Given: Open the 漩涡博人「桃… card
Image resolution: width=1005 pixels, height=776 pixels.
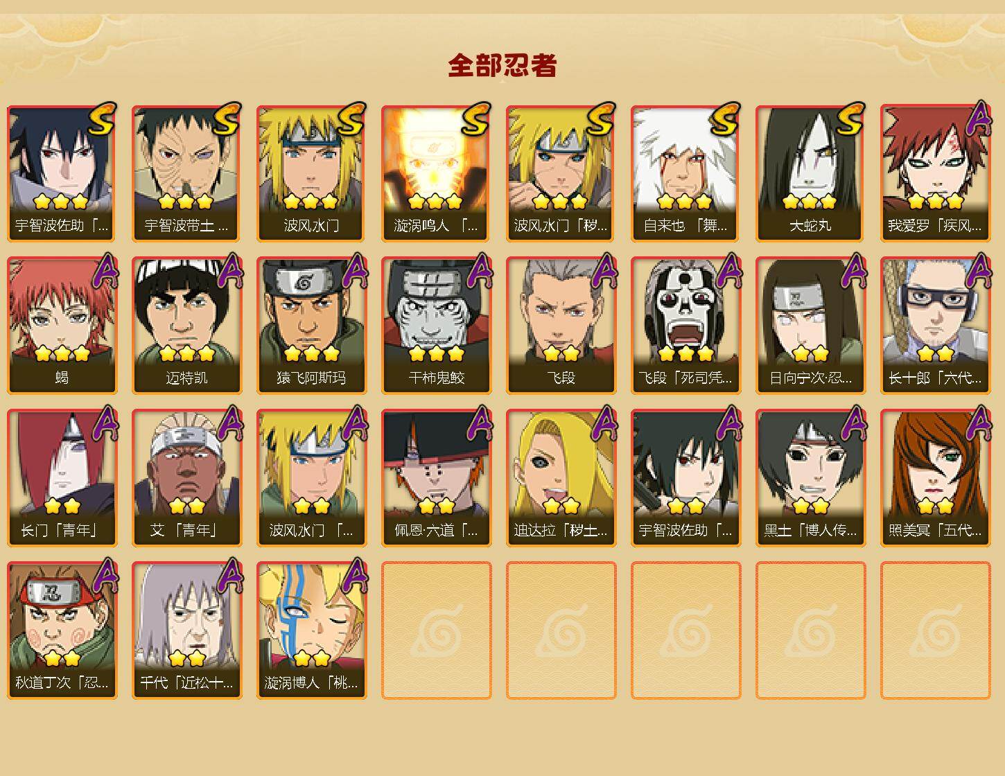Looking at the screenshot, I should tap(311, 630).
